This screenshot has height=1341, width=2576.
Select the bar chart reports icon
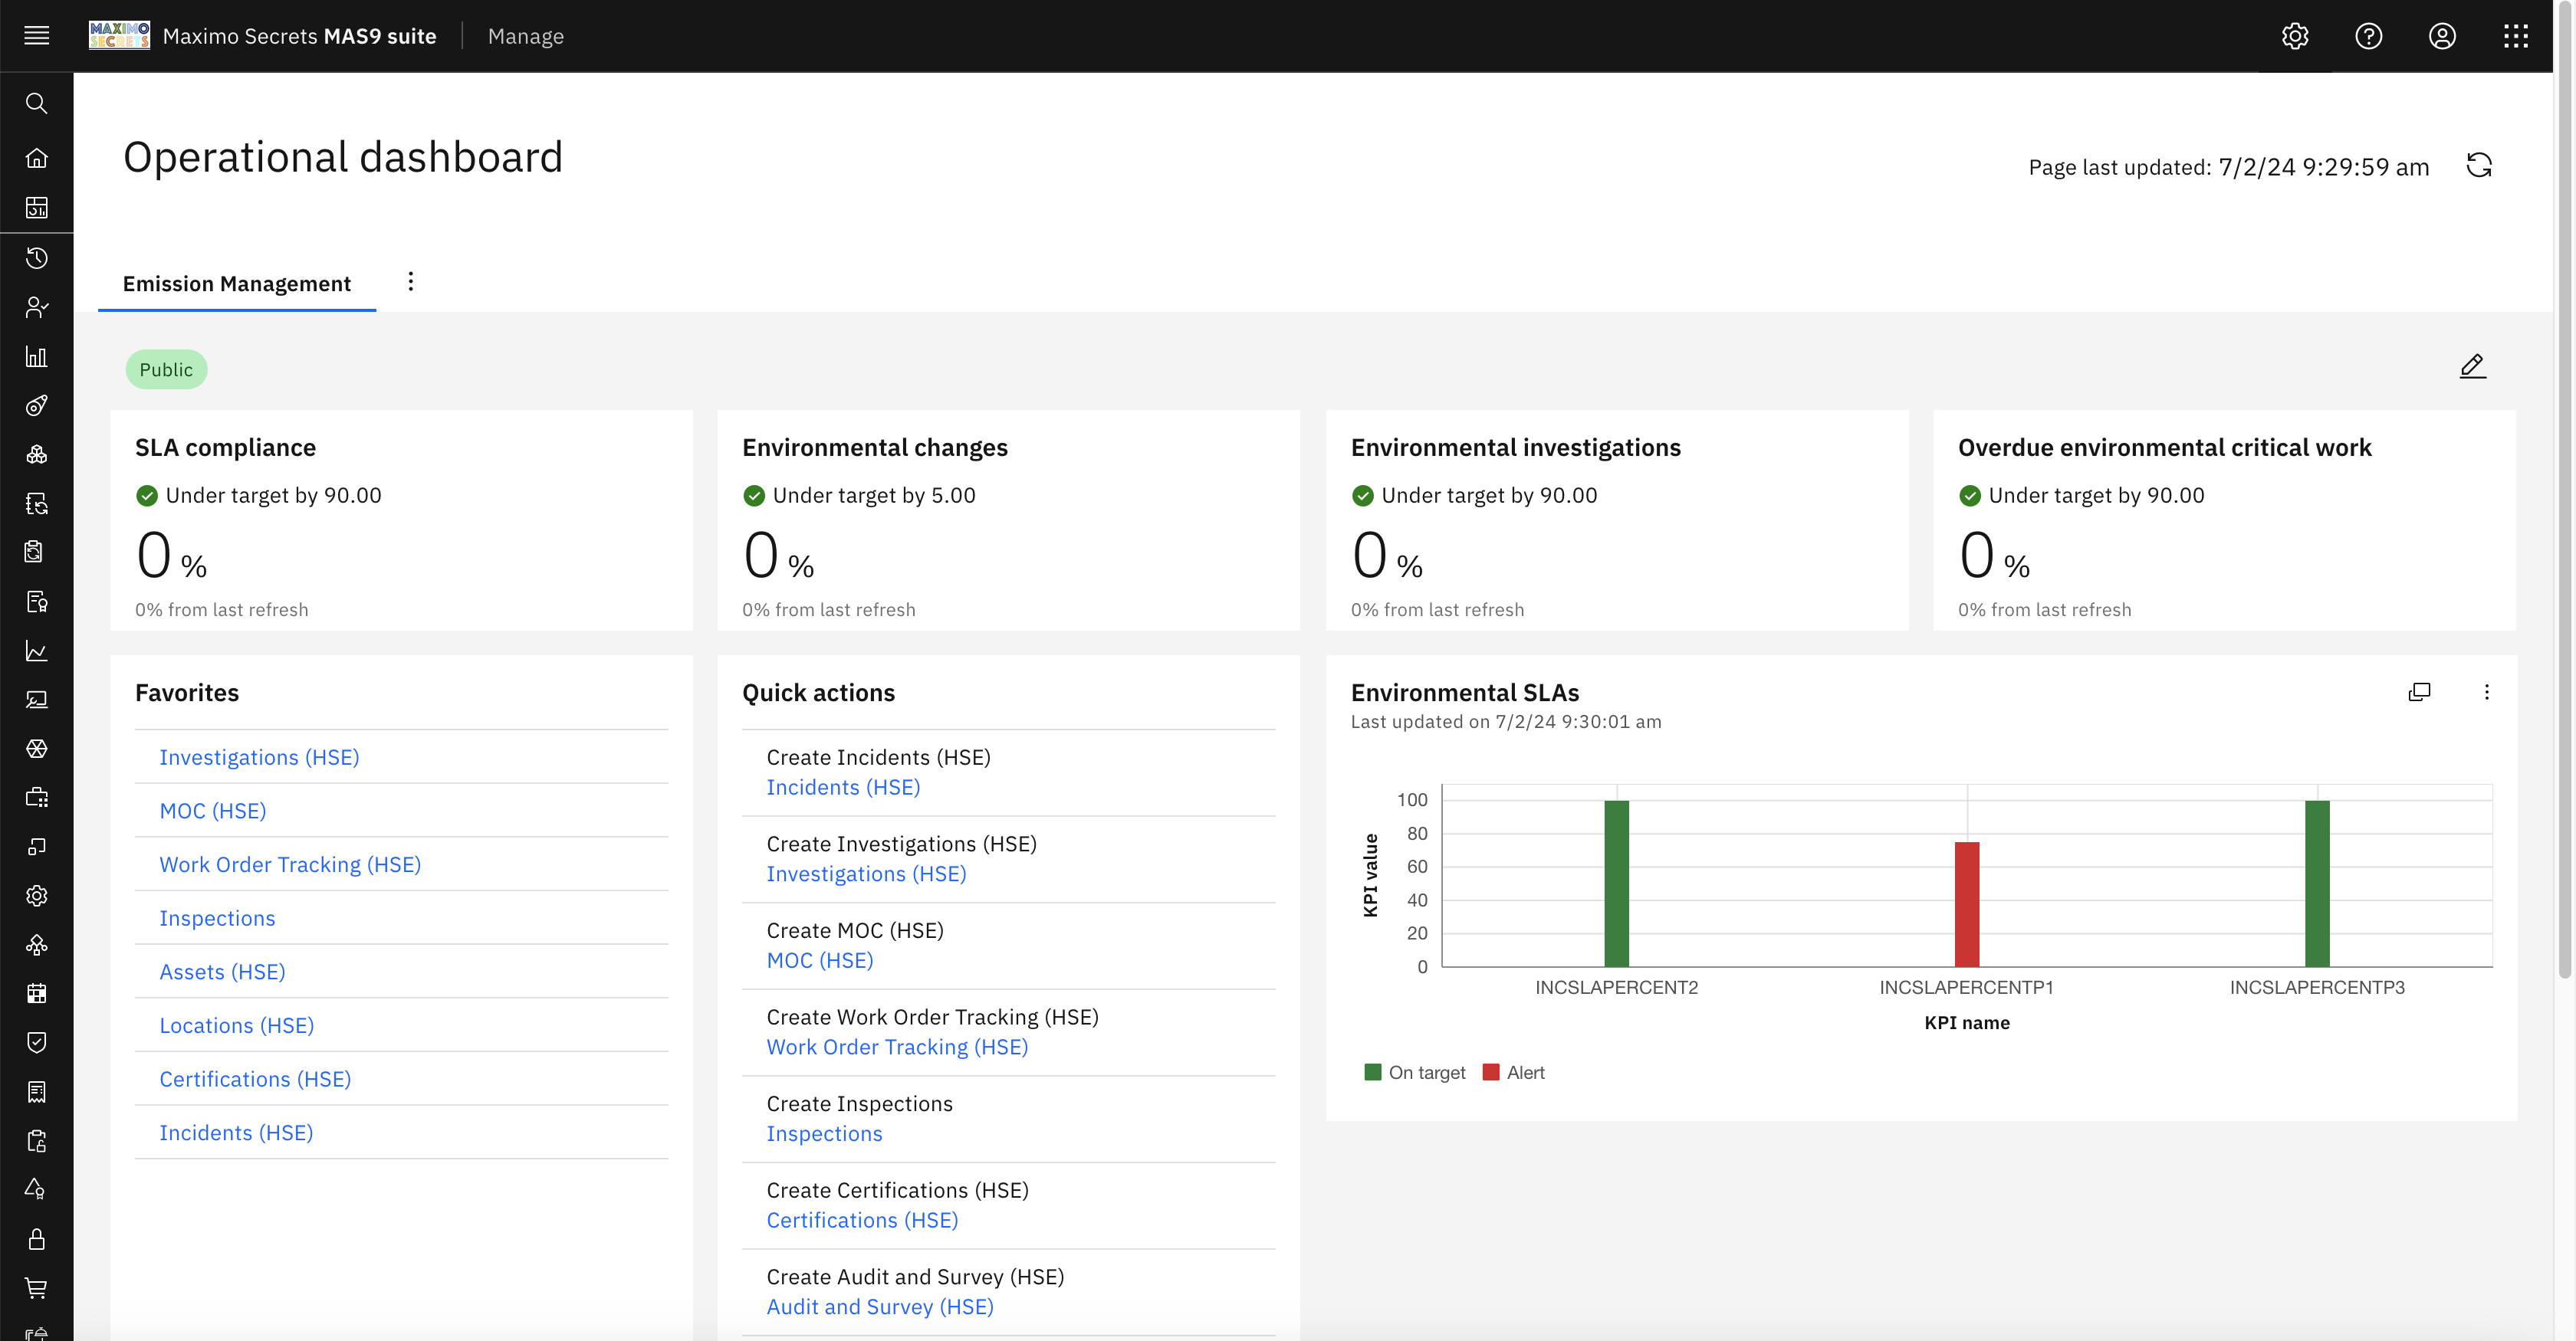pyautogui.click(x=37, y=357)
